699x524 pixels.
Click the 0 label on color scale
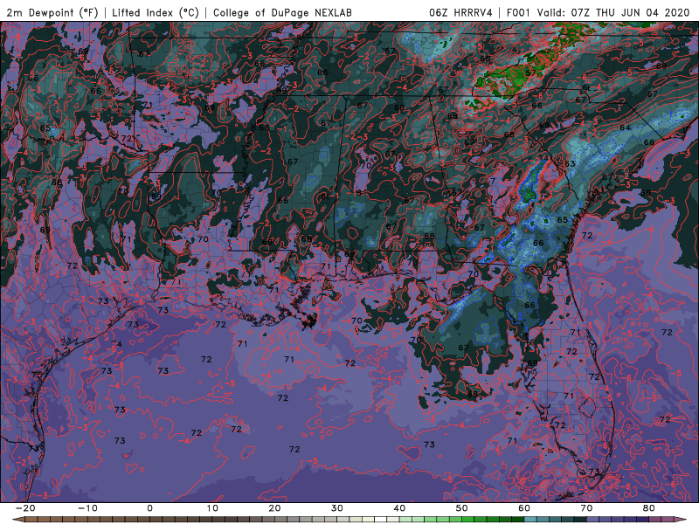[x=149, y=508]
